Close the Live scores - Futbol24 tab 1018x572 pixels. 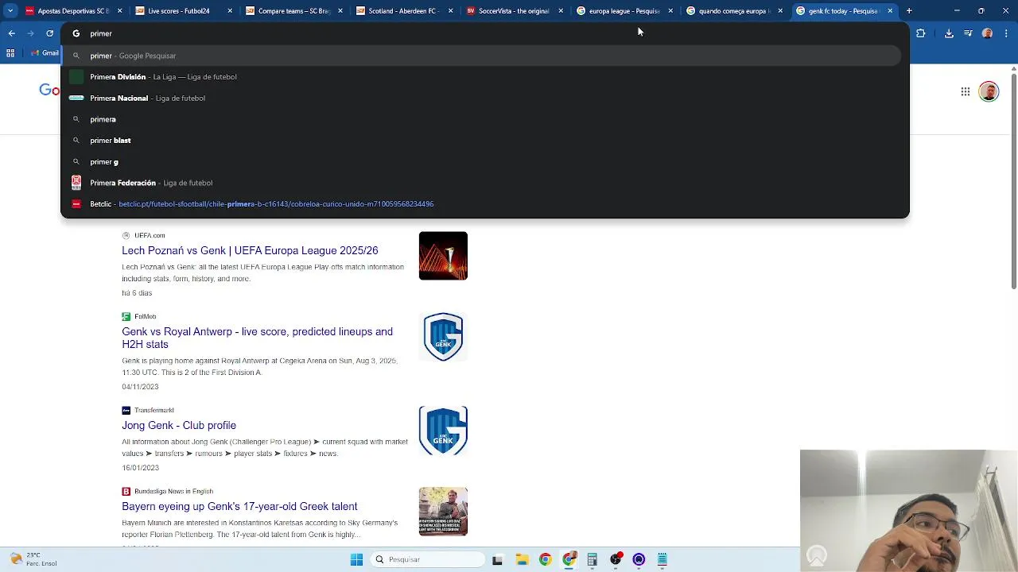(231, 11)
